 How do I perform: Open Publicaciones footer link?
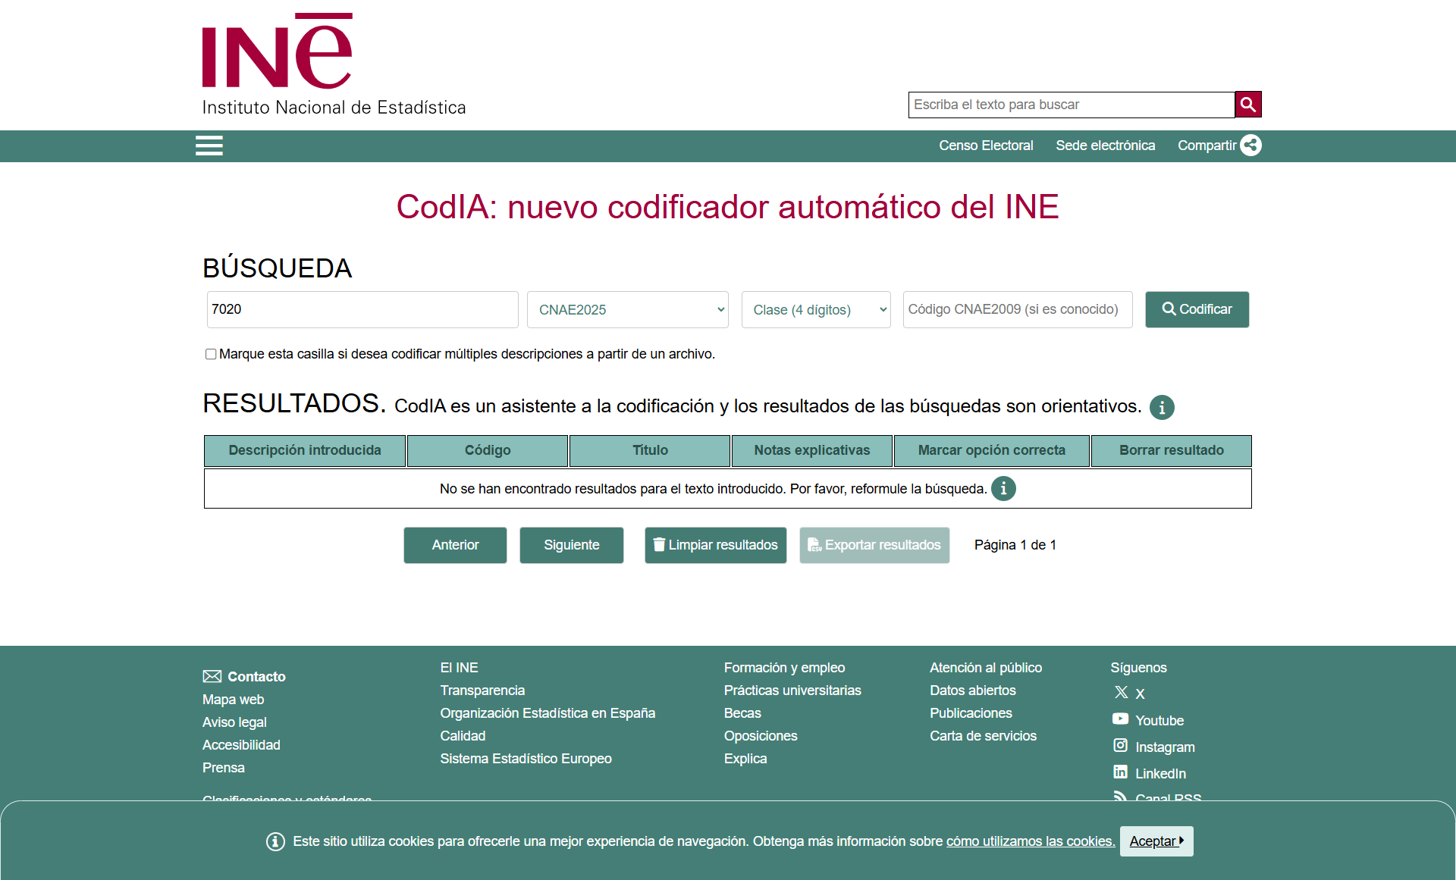(x=971, y=713)
